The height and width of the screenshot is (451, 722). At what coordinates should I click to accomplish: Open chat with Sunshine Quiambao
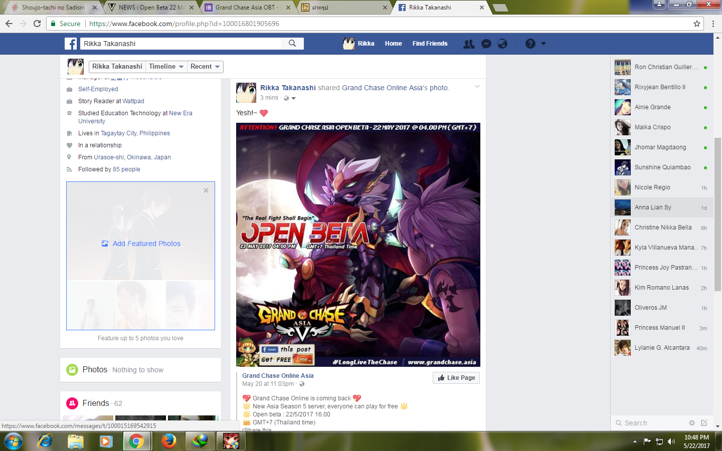[662, 167]
